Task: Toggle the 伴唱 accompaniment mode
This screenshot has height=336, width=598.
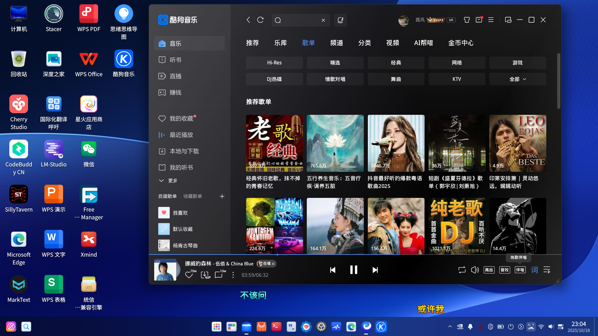Action: tap(520, 270)
